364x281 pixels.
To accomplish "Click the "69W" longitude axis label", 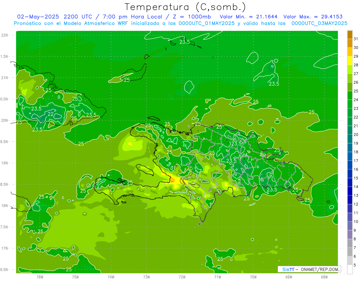I will pyautogui.click(x=289, y=277).
